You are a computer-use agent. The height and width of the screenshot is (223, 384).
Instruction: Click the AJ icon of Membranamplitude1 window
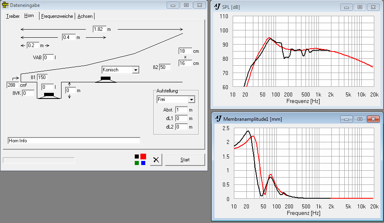(x=218, y=119)
